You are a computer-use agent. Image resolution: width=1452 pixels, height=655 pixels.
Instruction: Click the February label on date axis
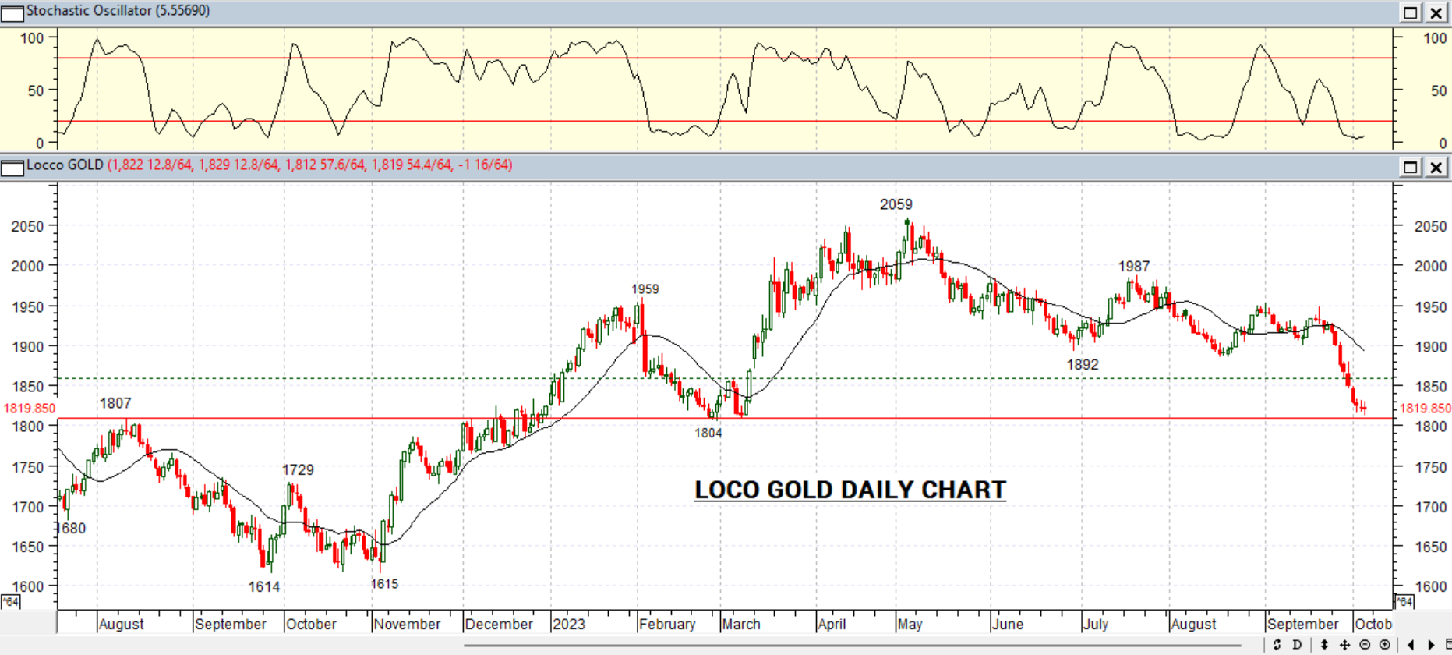coord(667,625)
